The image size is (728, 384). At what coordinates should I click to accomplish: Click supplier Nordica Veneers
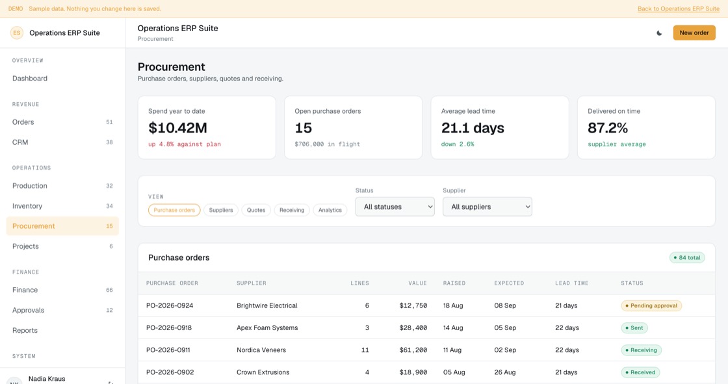261,350
